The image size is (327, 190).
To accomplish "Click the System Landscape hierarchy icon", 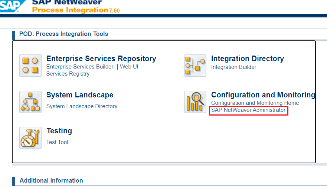I will coord(30,102).
